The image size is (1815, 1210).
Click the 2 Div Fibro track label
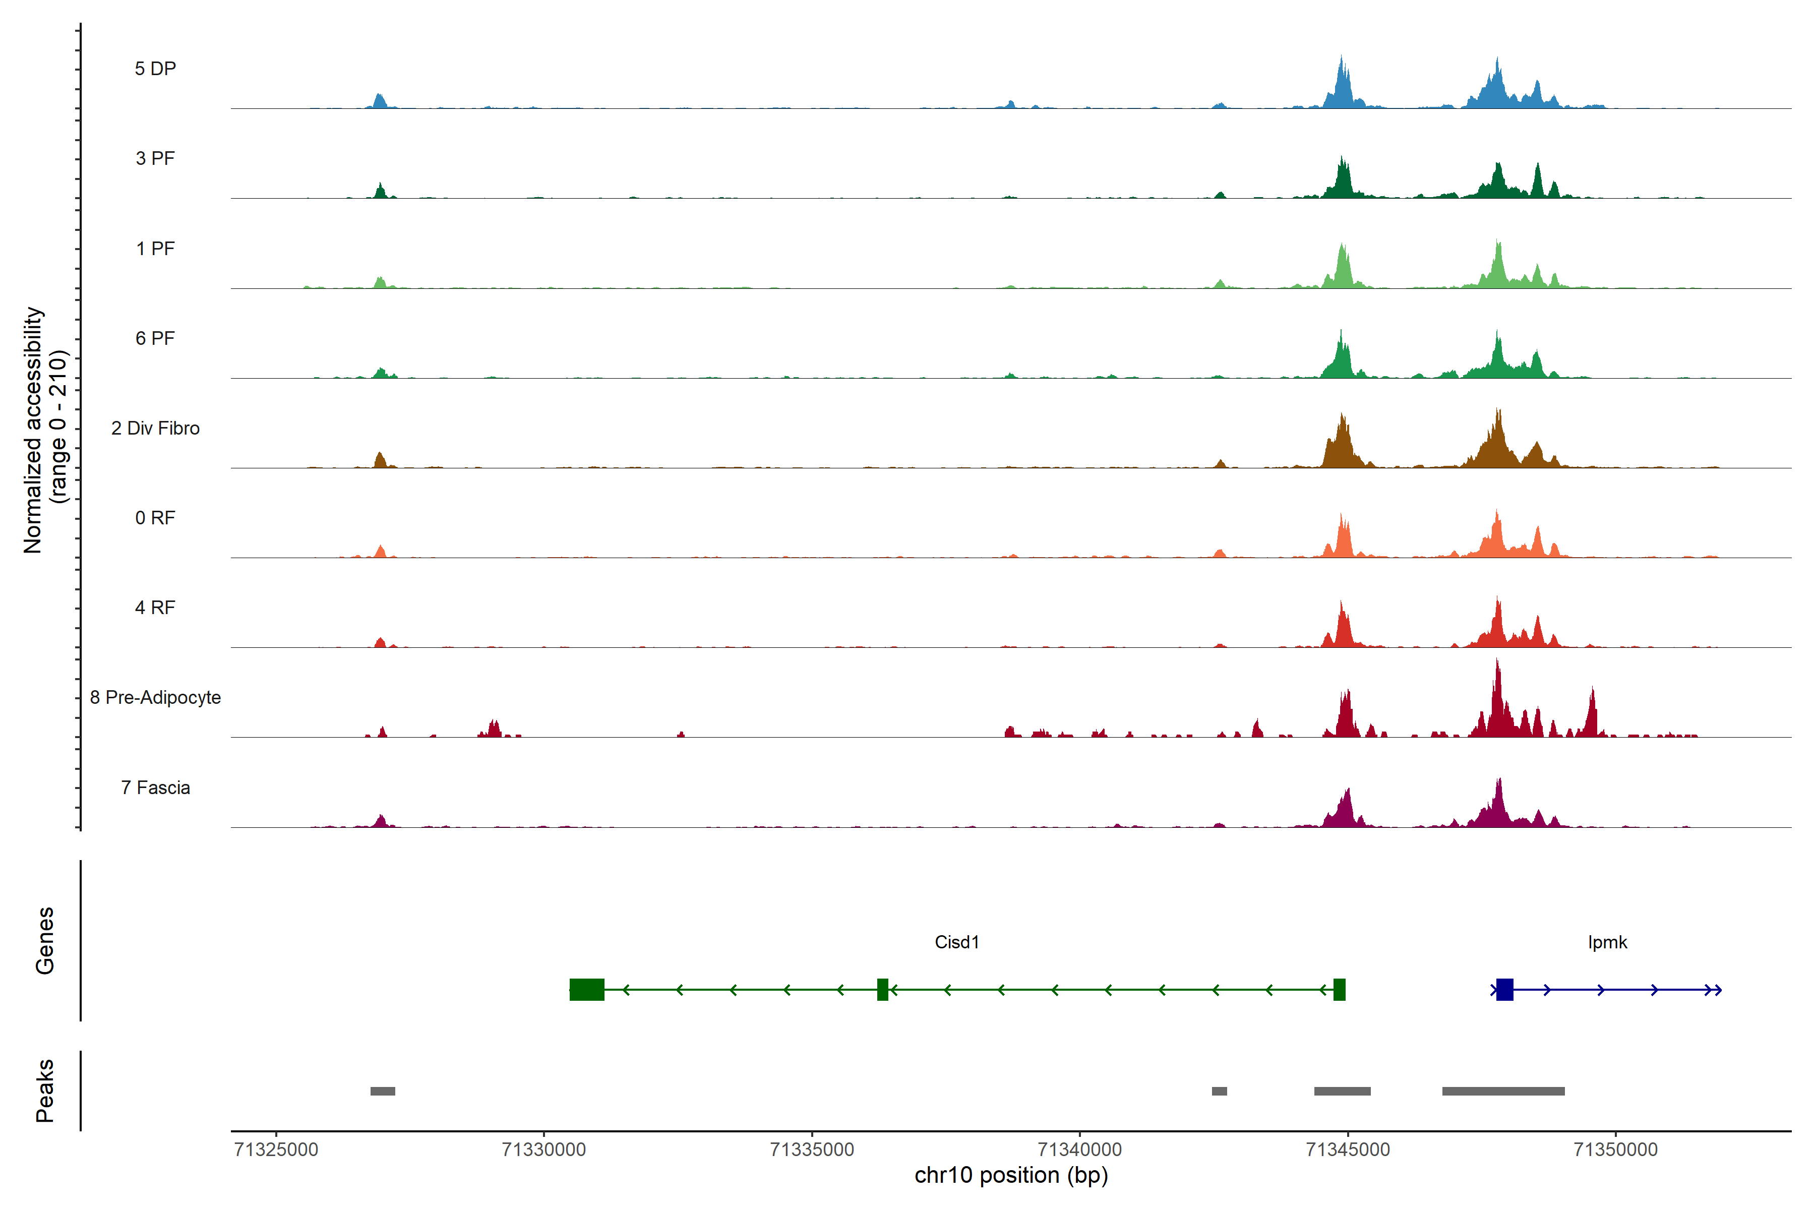[x=155, y=428]
